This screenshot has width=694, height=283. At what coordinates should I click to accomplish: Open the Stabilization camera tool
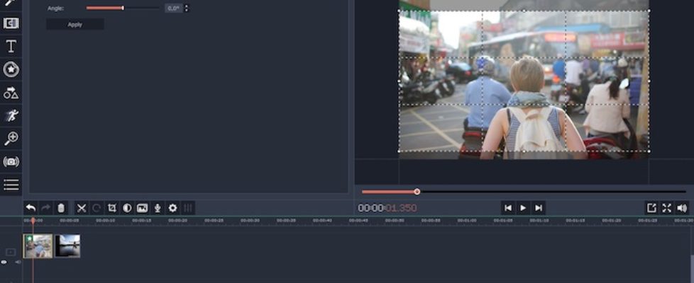(11, 161)
